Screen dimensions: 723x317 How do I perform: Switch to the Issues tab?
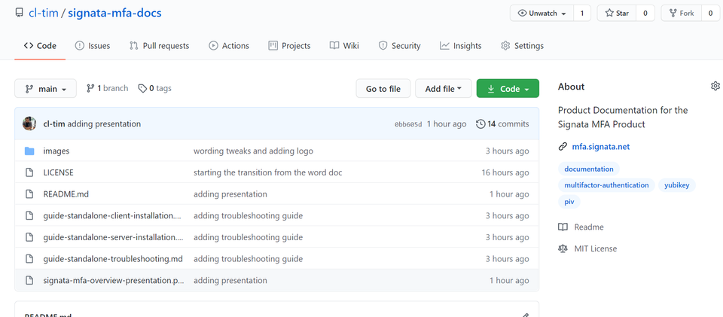point(92,46)
